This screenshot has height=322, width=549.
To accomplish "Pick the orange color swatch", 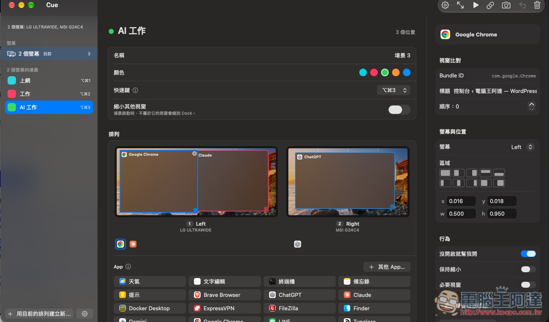I will (x=396, y=72).
